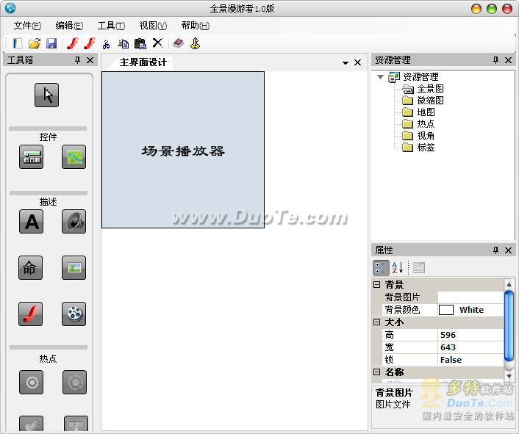This screenshot has height=434, width=519.
Task: Click the property pages icon in 属性 toolbar
Action: tap(419, 268)
